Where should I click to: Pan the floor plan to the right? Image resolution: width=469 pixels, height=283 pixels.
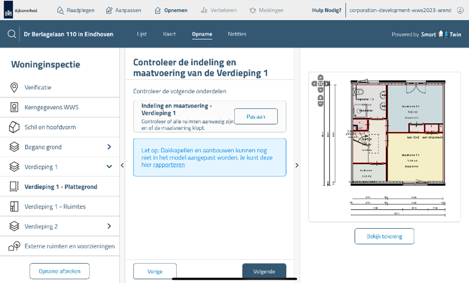[x=327, y=83]
